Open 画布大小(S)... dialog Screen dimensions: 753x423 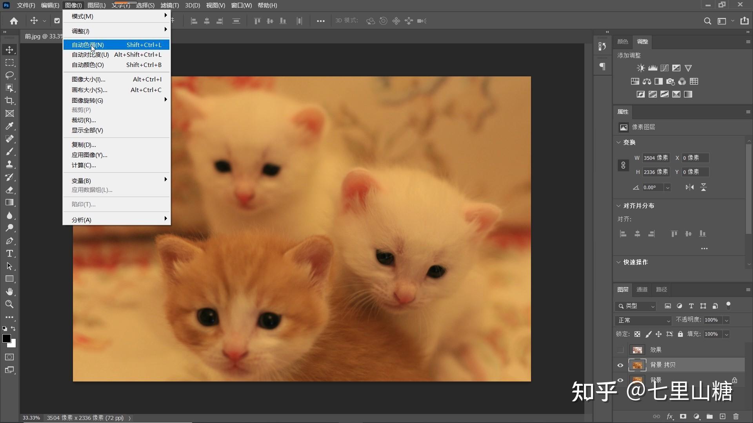tap(116, 90)
